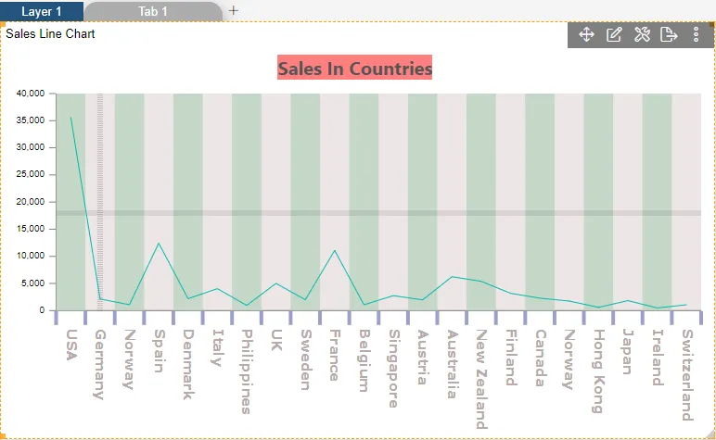Select the New Zealand x-axis label

point(480,378)
